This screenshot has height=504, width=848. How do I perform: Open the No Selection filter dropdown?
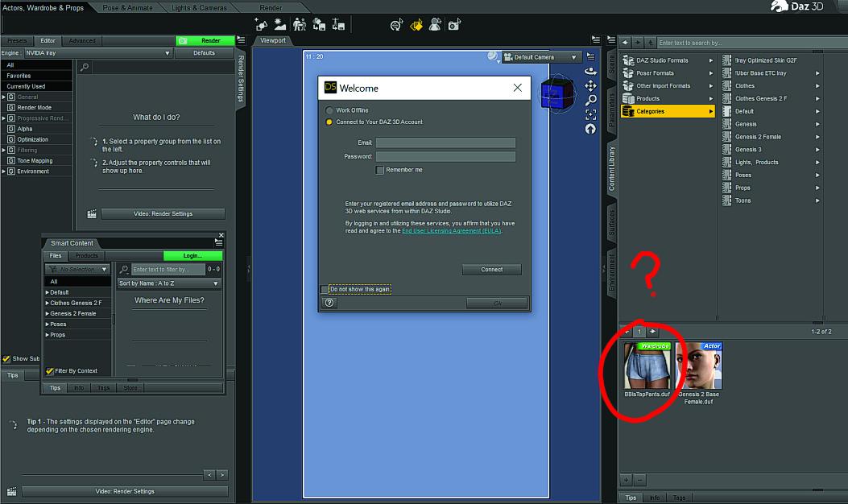tap(77, 269)
